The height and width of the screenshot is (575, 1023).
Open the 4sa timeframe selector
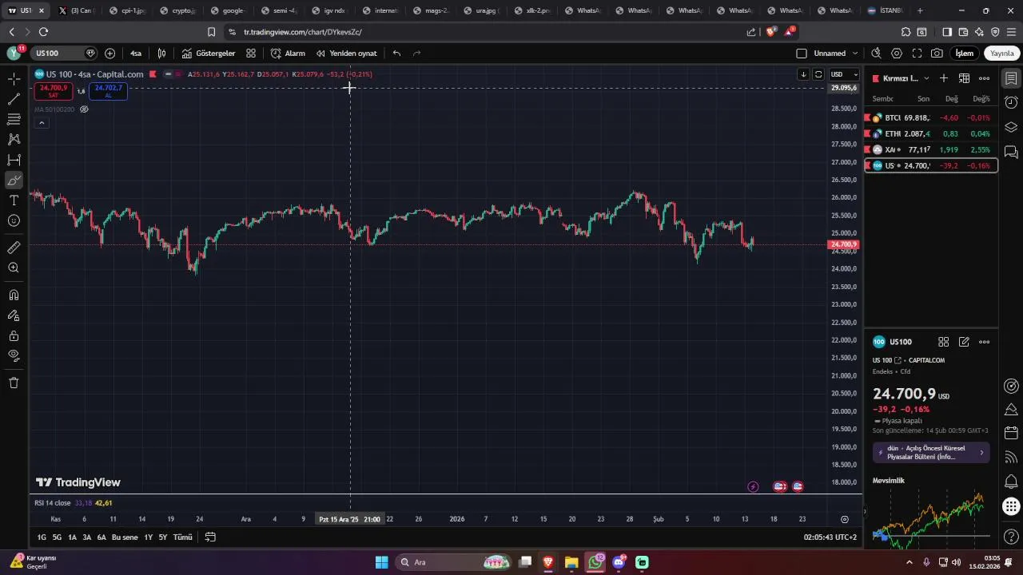(x=136, y=54)
